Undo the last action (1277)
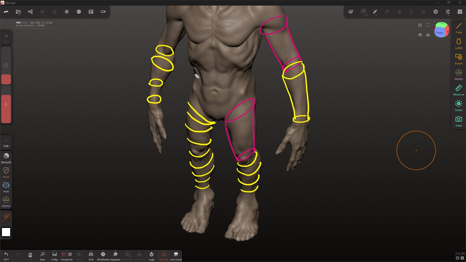Screen dimensions: 466x262 click(6, 256)
